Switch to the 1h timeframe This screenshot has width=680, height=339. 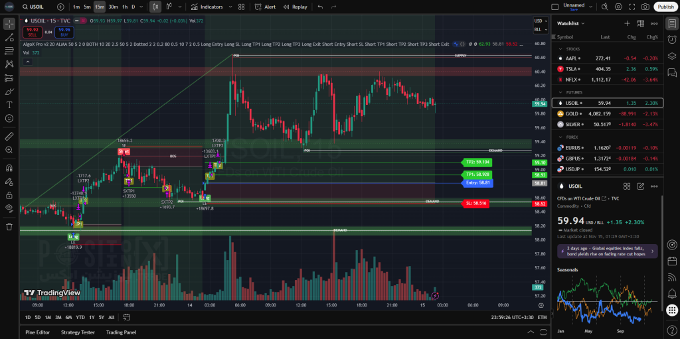point(125,7)
